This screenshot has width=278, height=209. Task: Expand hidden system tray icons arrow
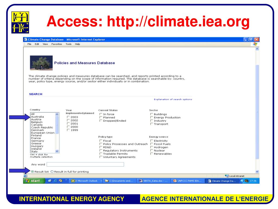(242, 181)
